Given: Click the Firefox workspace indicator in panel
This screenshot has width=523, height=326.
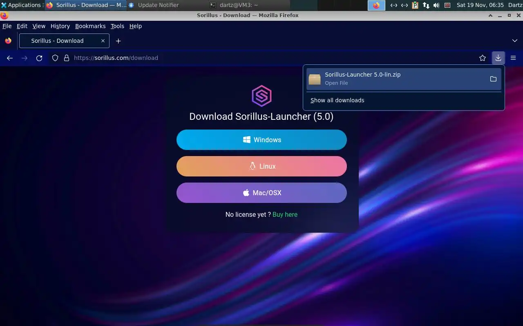Looking at the screenshot, I should 376,5.
